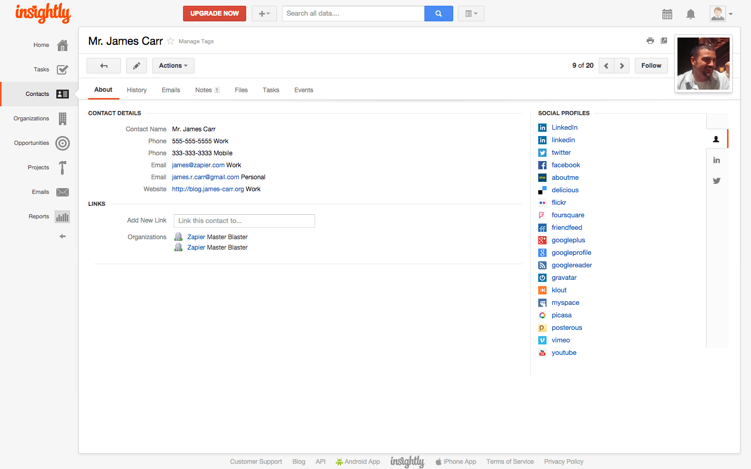Open the plus add-new dropdown
The image size is (751, 469).
point(264,14)
